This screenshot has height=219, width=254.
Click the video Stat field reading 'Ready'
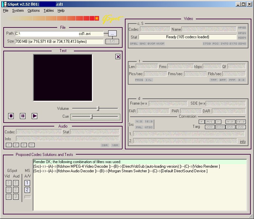click(x=188, y=37)
